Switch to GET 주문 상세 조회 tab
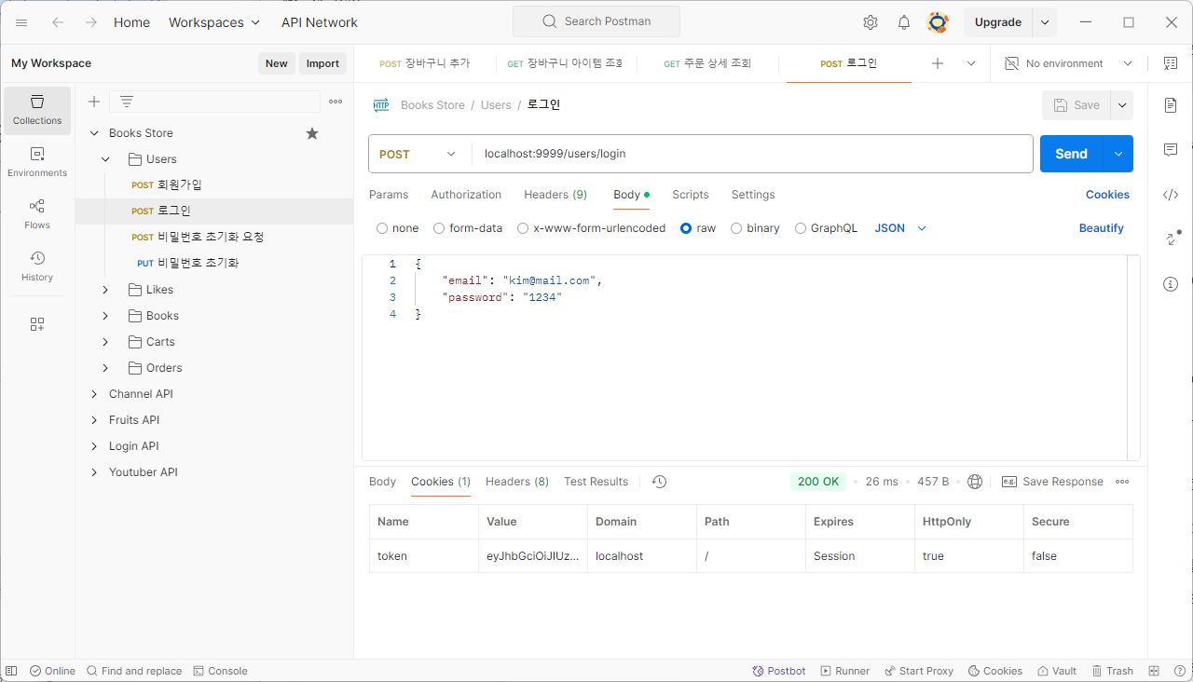This screenshot has width=1193, height=682. click(x=707, y=63)
